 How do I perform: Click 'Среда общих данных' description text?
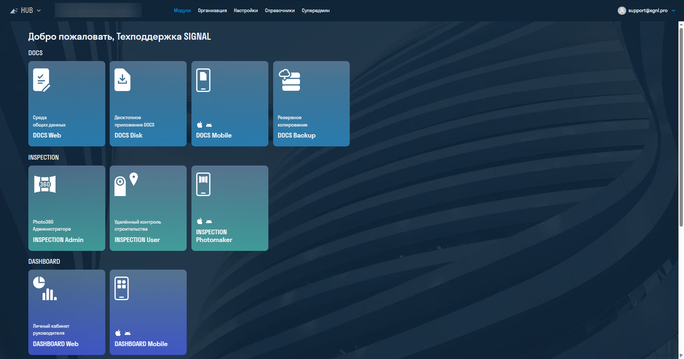click(49, 121)
